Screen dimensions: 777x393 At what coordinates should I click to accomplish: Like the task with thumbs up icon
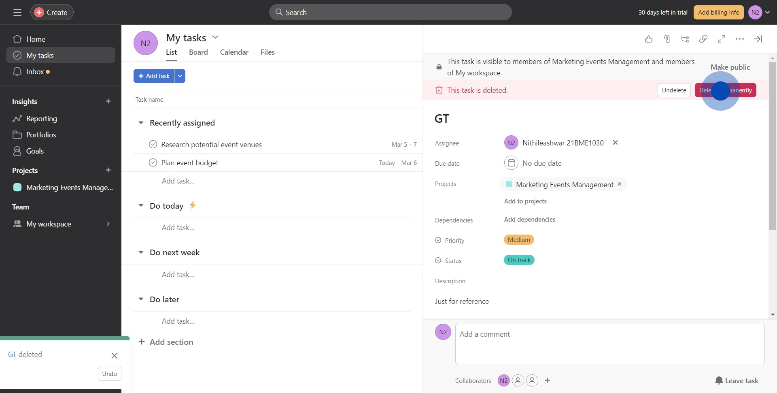point(649,39)
